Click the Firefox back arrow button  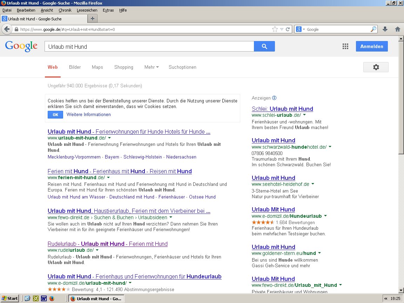click(x=7, y=29)
